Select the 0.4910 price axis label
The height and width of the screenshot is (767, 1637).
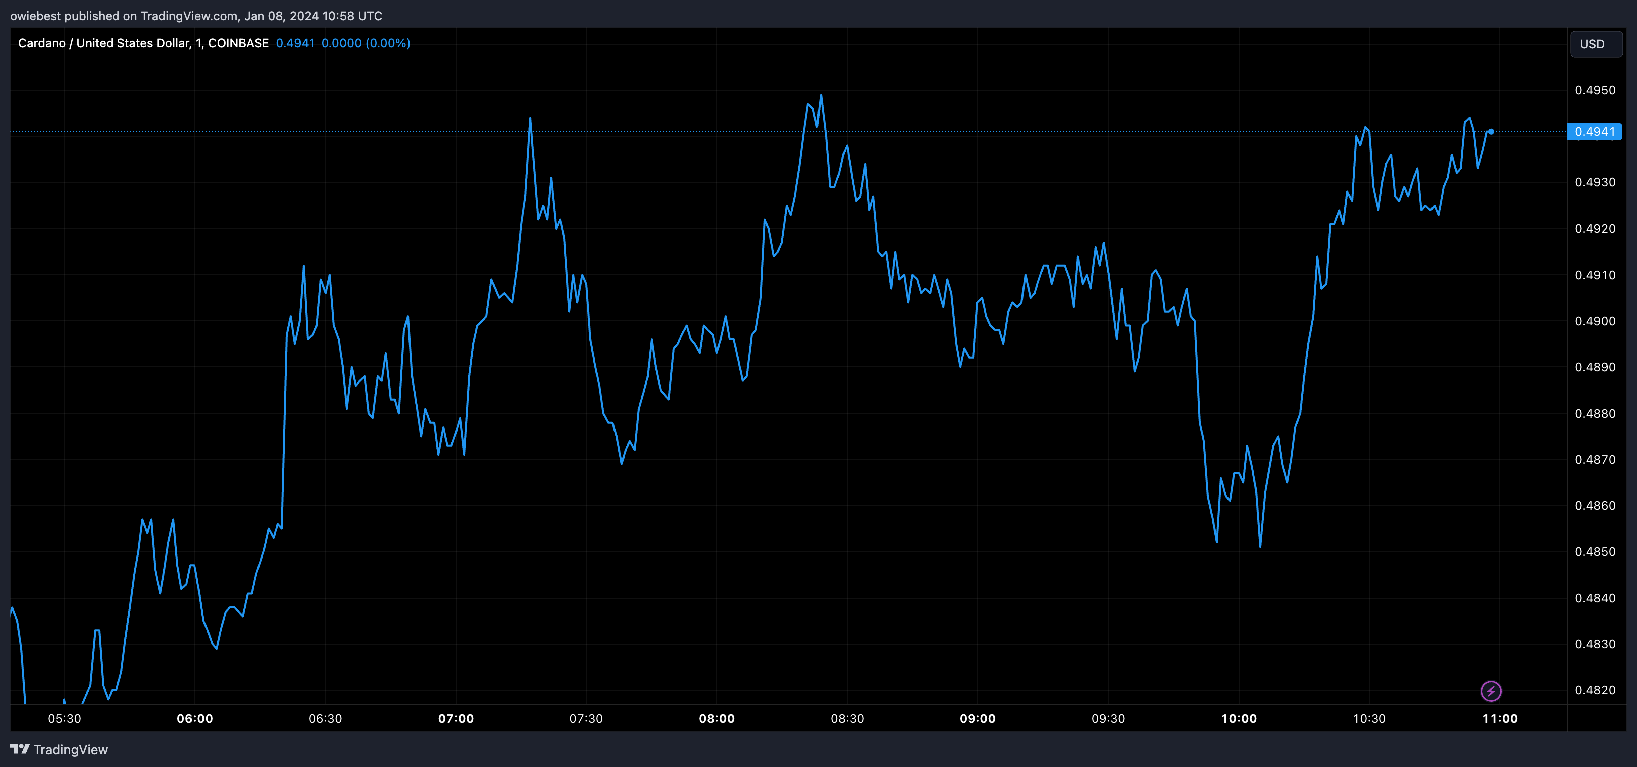(x=1595, y=275)
